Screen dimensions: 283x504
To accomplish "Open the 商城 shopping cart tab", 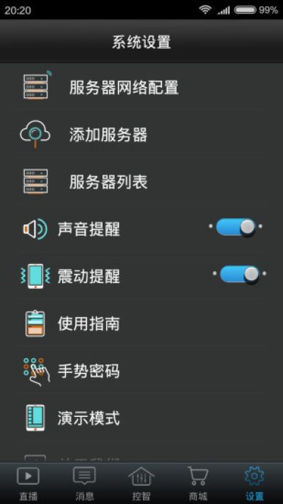I will (x=198, y=483).
